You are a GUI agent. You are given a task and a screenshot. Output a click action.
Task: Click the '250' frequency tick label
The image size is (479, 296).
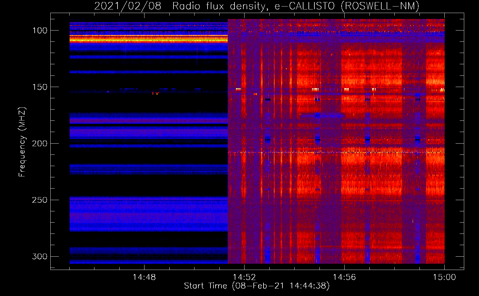tap(40, 200)
